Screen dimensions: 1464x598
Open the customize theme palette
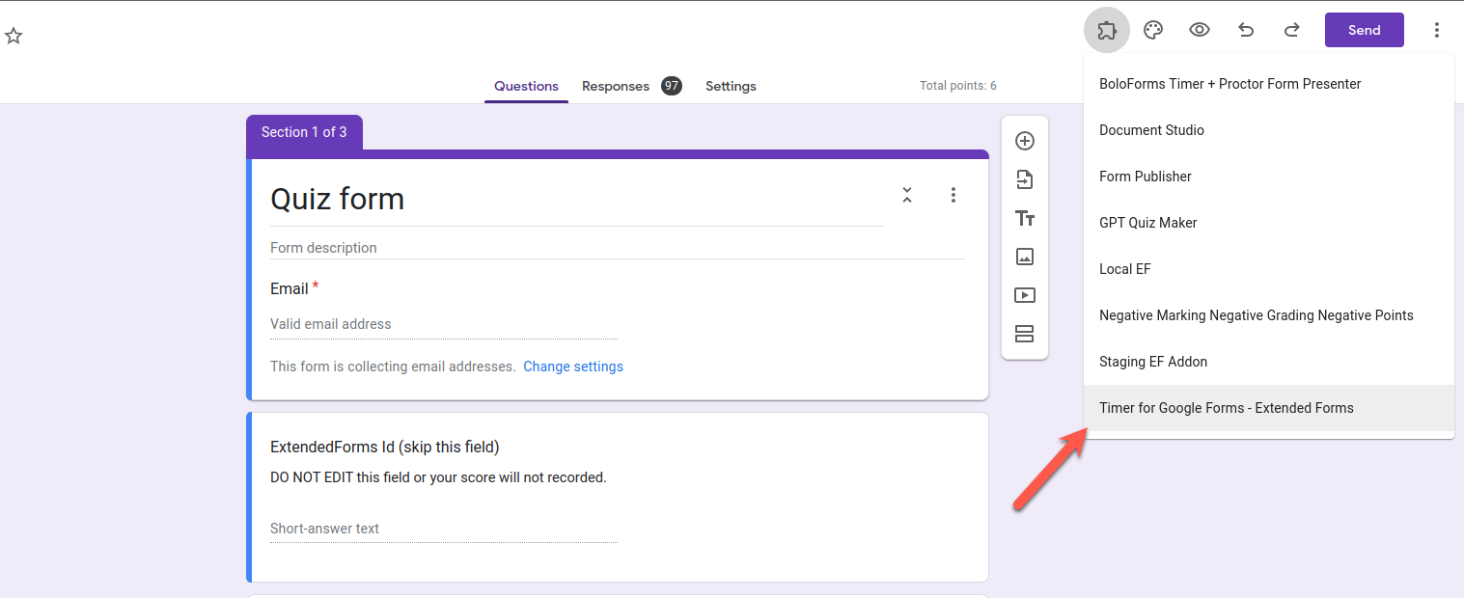pos(1153,30)
